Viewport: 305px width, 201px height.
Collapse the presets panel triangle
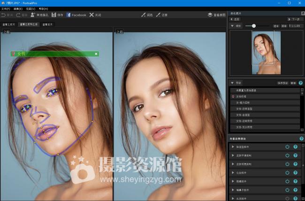point(232,83)
